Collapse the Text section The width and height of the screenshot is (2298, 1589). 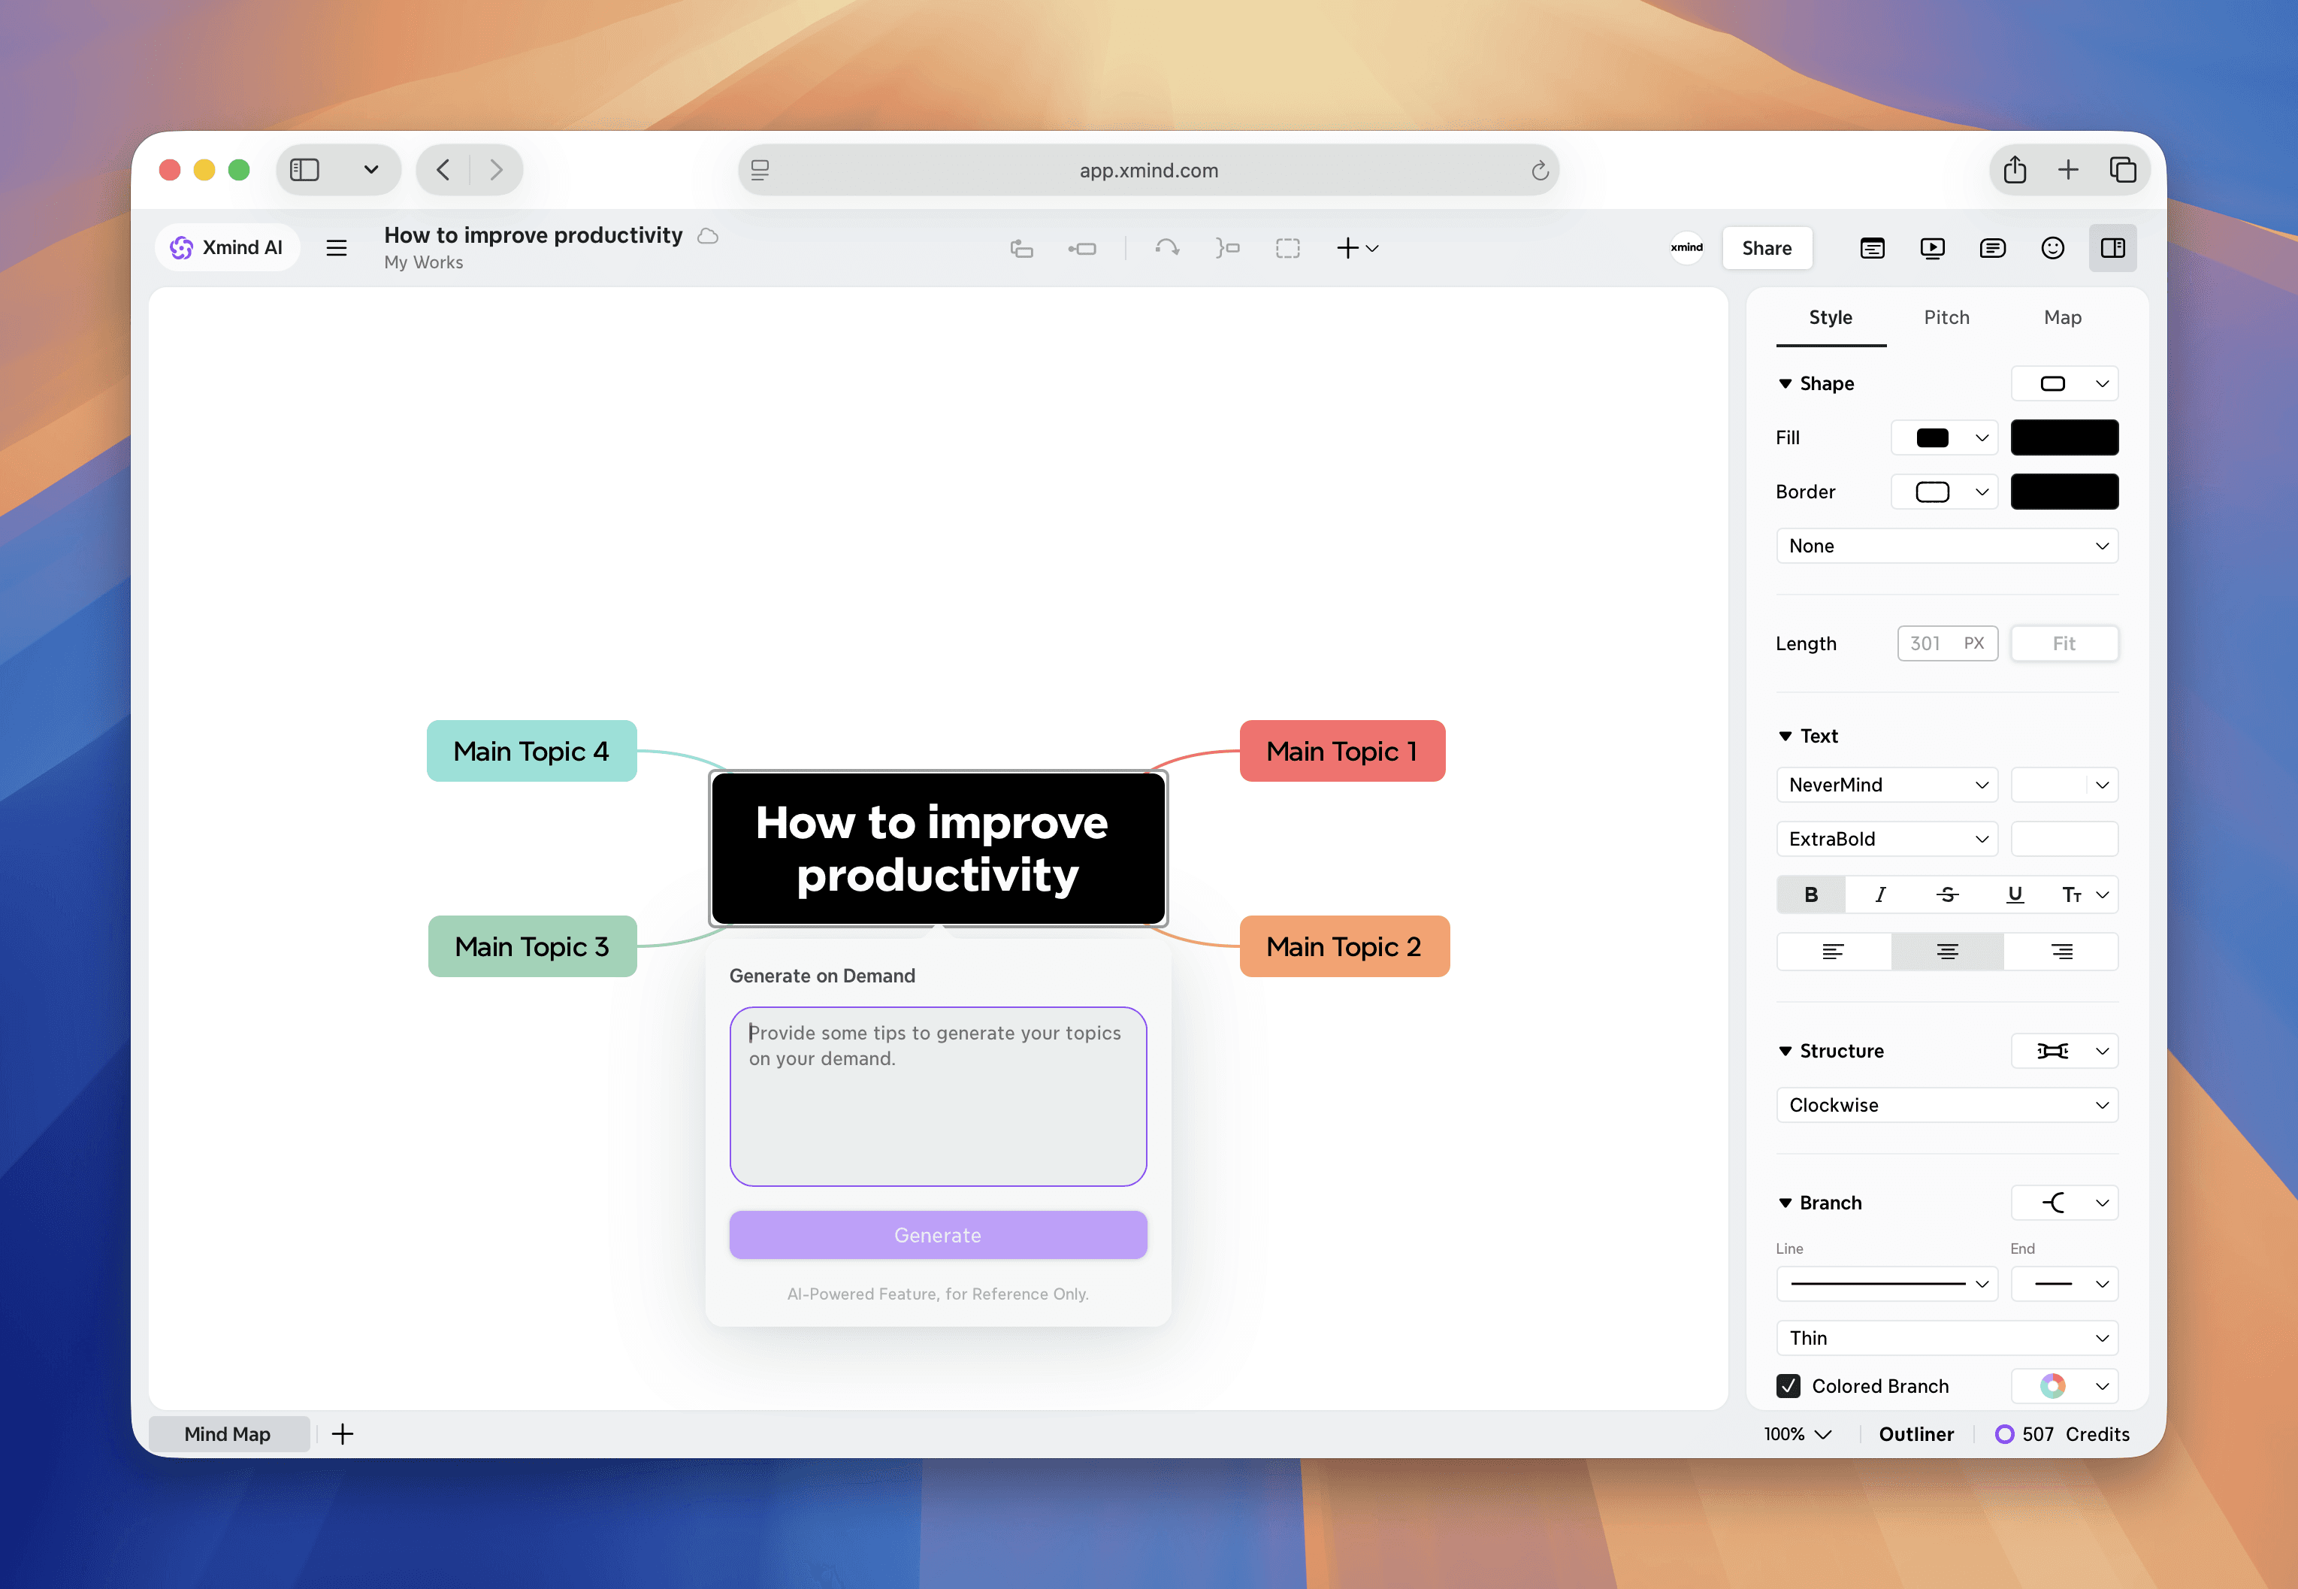(x=1785, y=736)
